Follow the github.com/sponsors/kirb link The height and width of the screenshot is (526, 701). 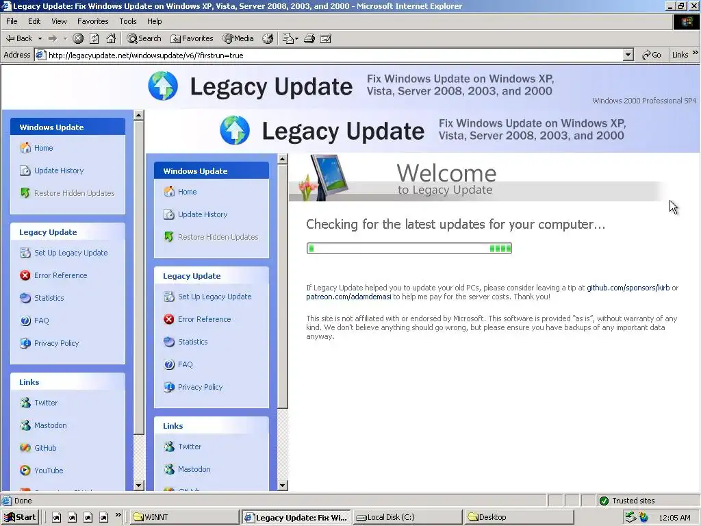pos(628,288)
